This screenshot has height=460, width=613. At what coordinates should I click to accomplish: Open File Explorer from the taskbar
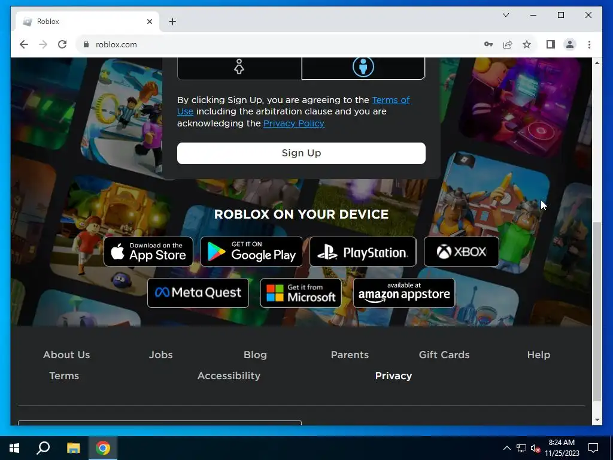(x=73, y=448)
